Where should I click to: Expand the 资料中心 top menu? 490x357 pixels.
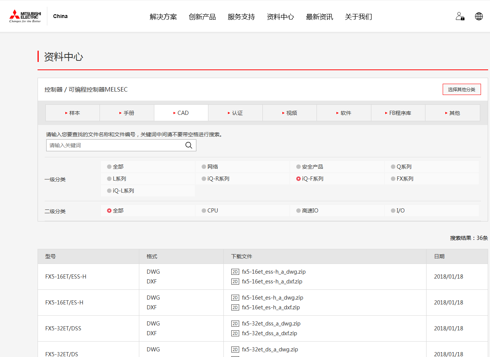click(280, 17)
